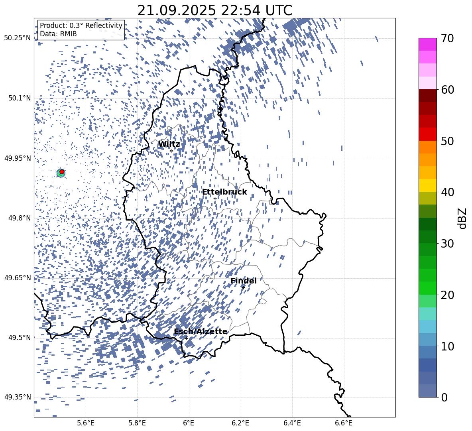Click the Findel city label
The image size is (472, 431).
tap(244, 281)
